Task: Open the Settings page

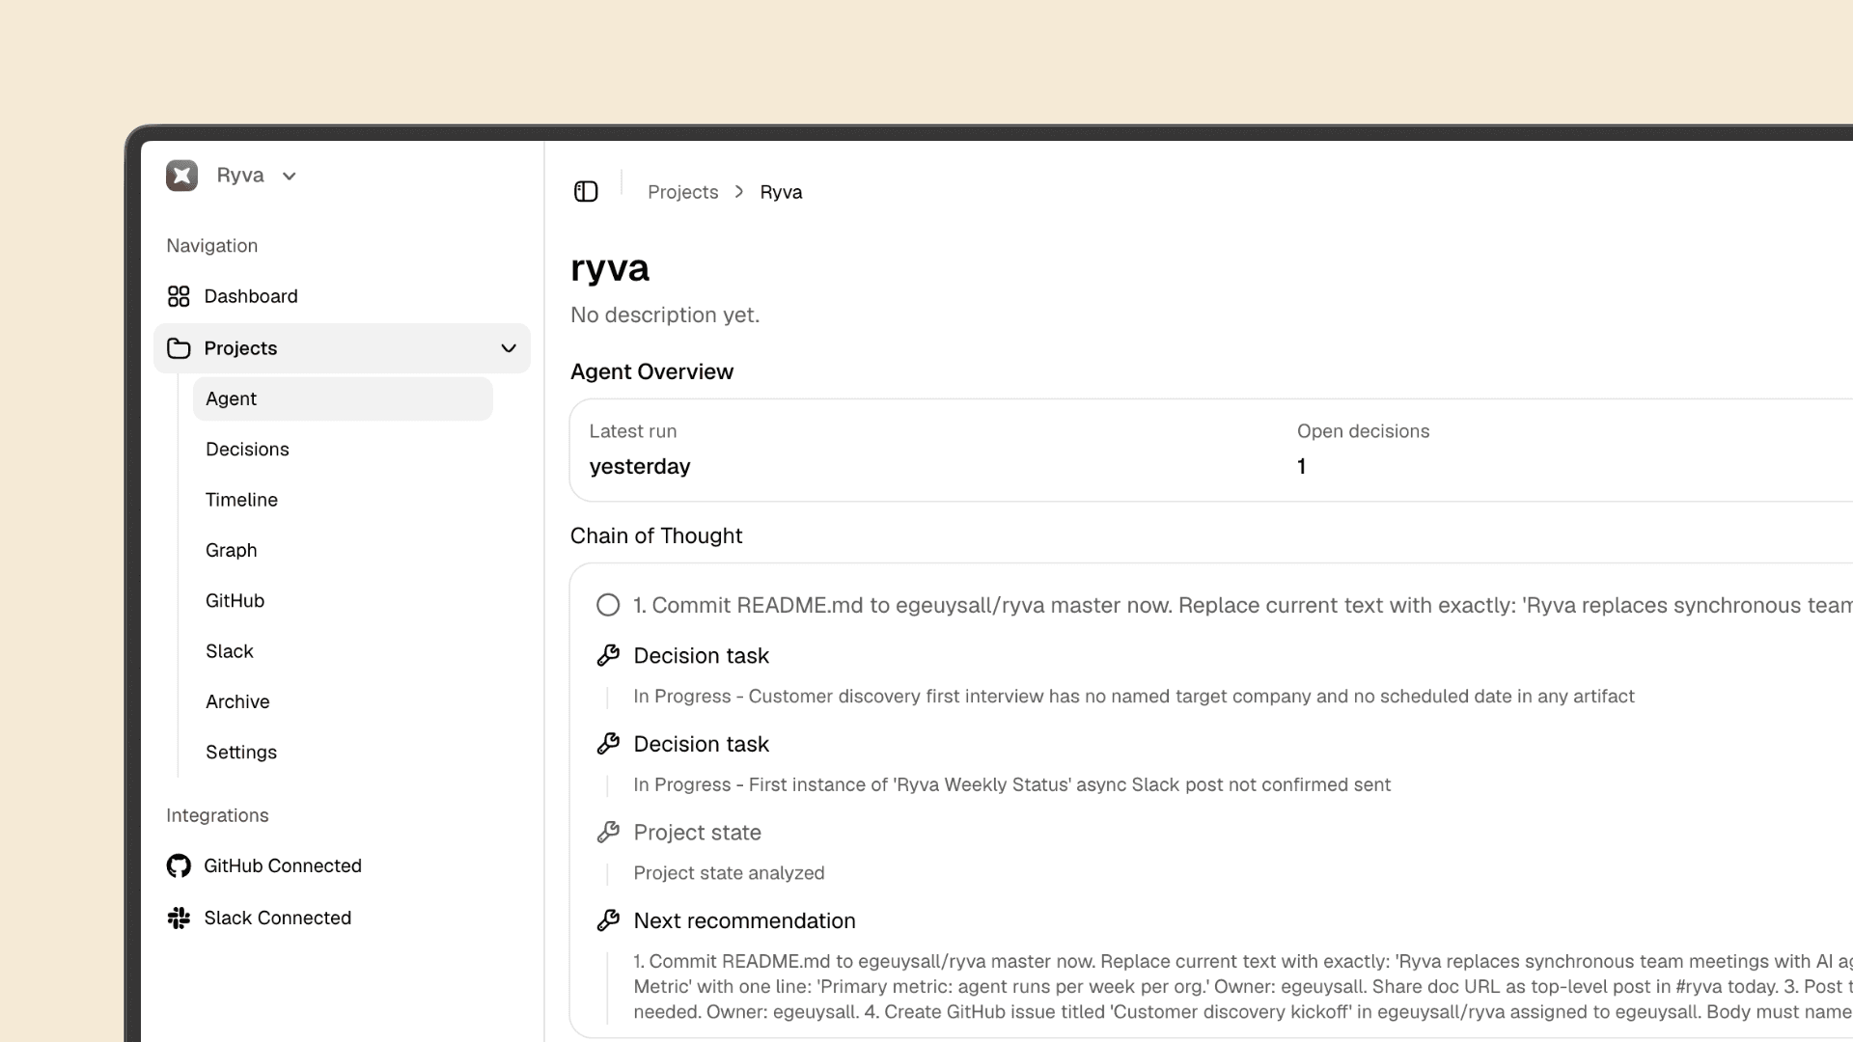Action: pyautogui.click(x=240, y=752)
